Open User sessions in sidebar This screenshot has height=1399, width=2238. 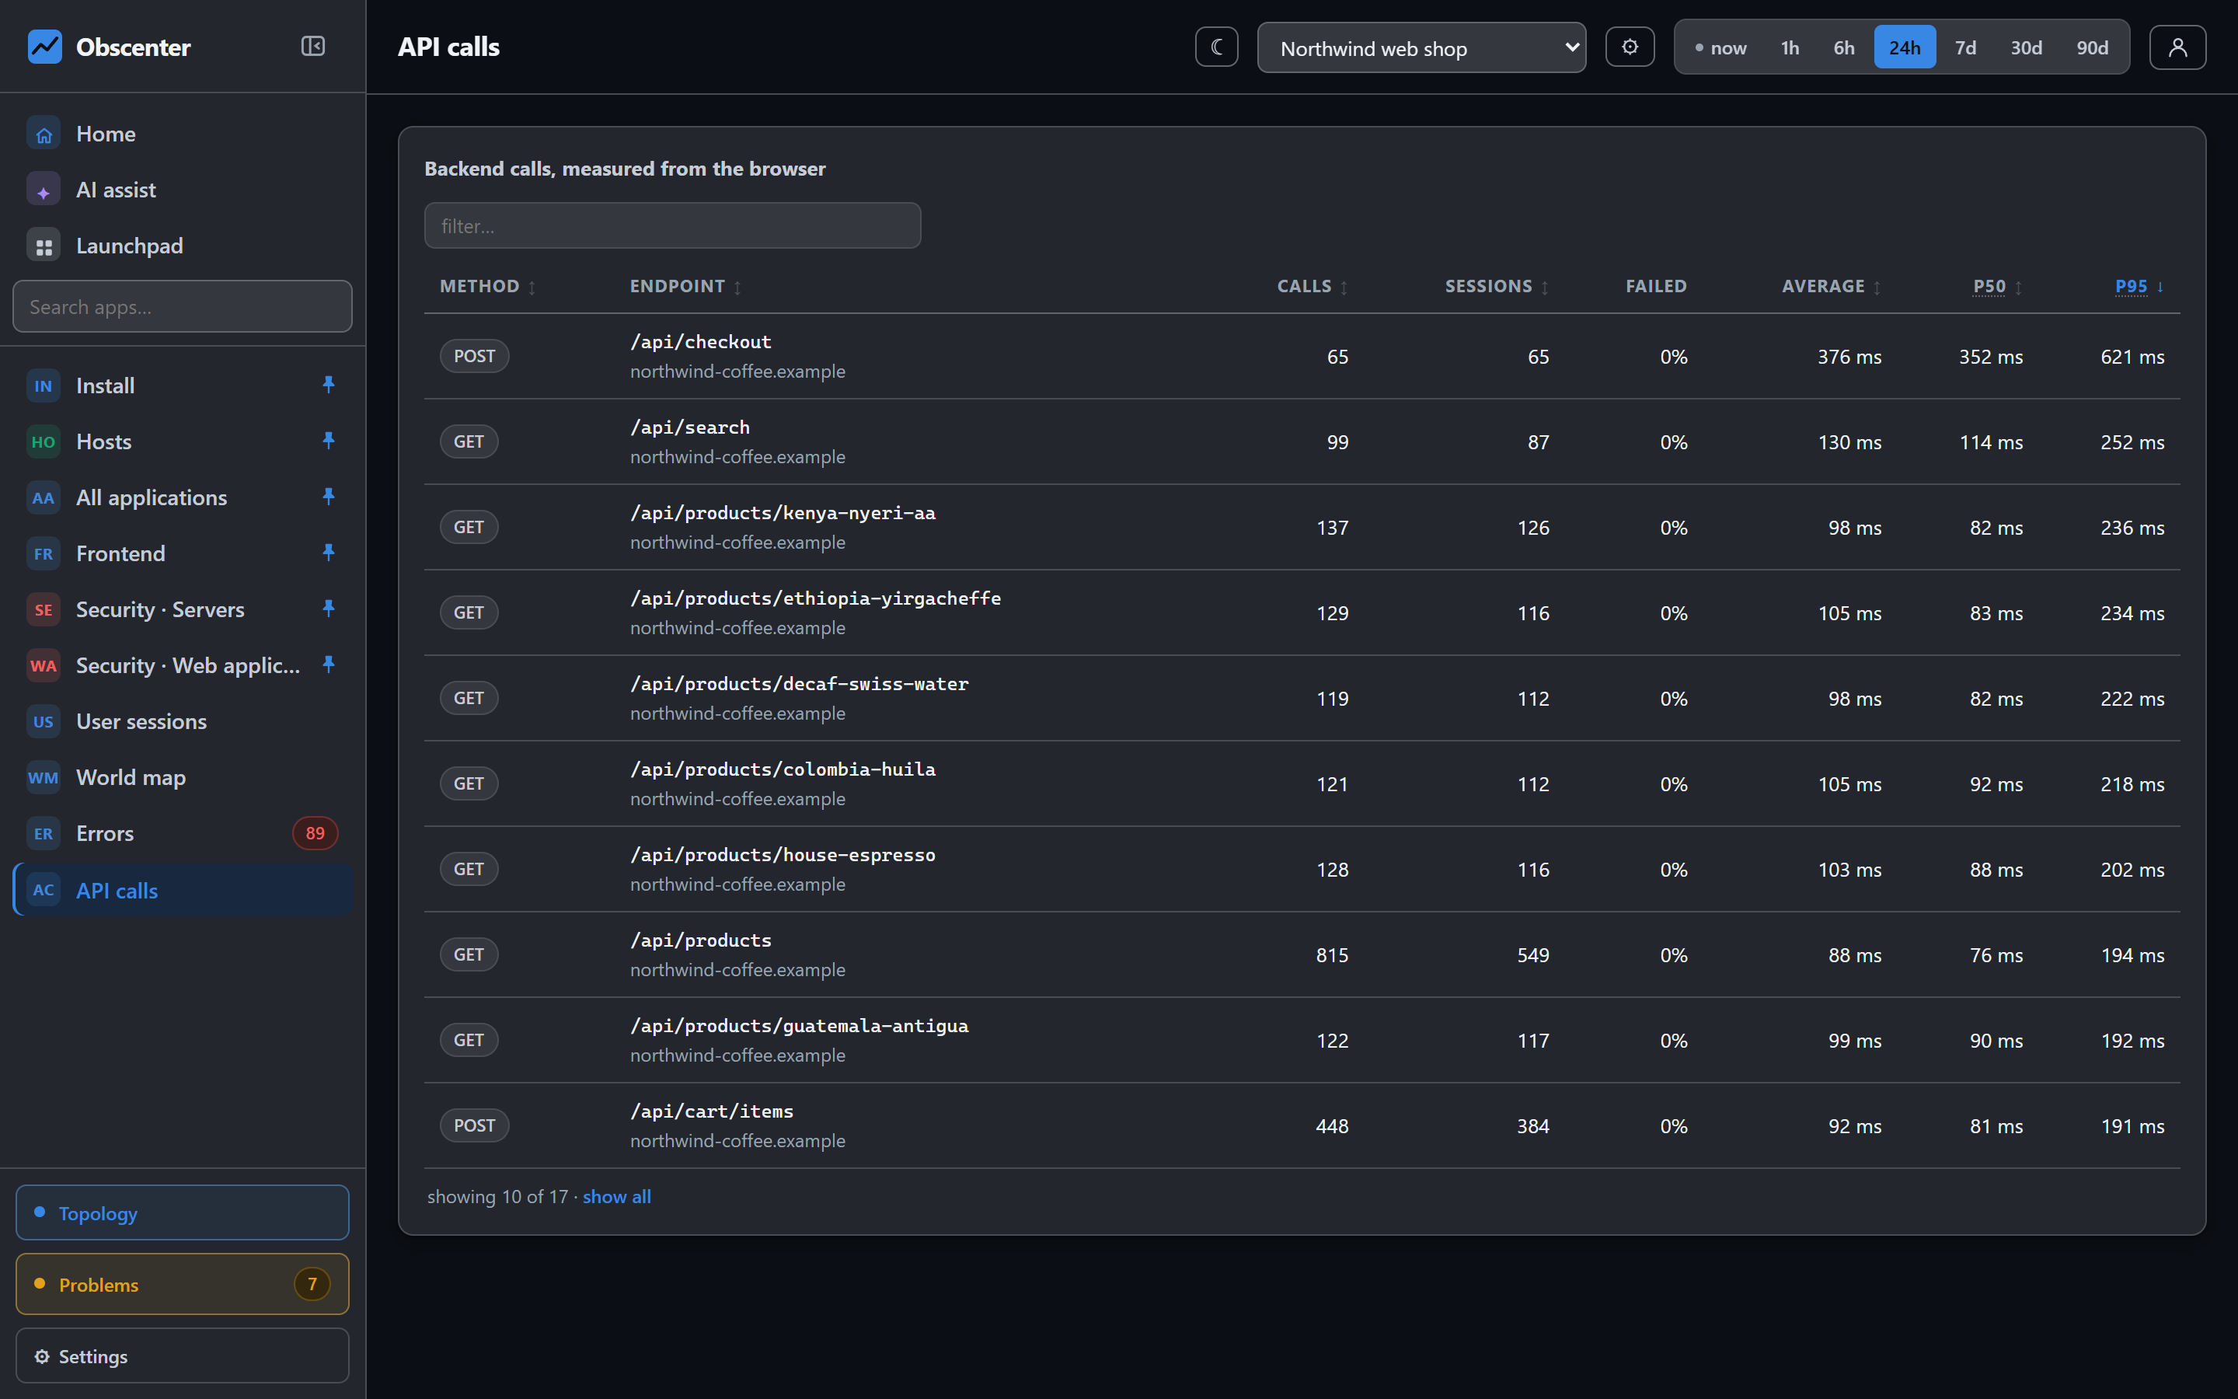(182, 722)
